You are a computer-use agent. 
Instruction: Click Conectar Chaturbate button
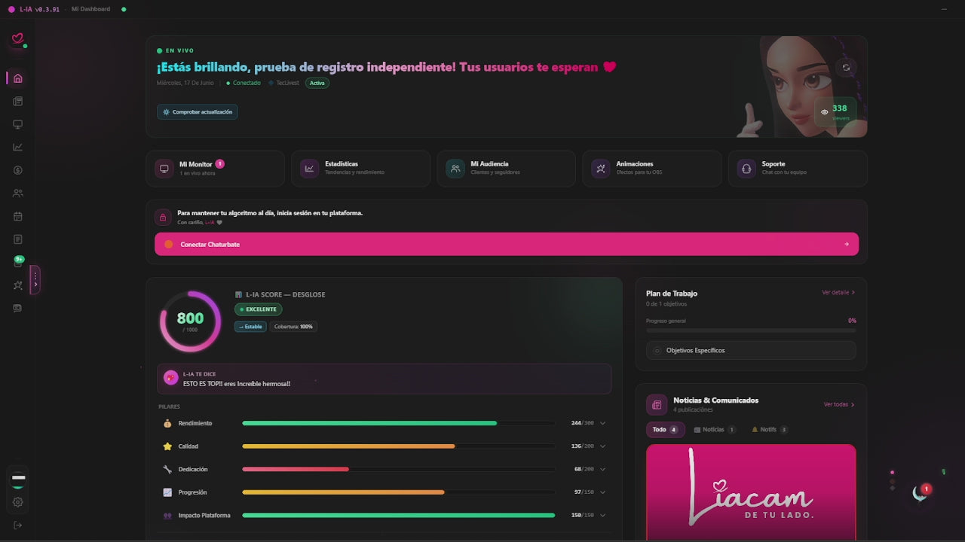click(507, 244)
